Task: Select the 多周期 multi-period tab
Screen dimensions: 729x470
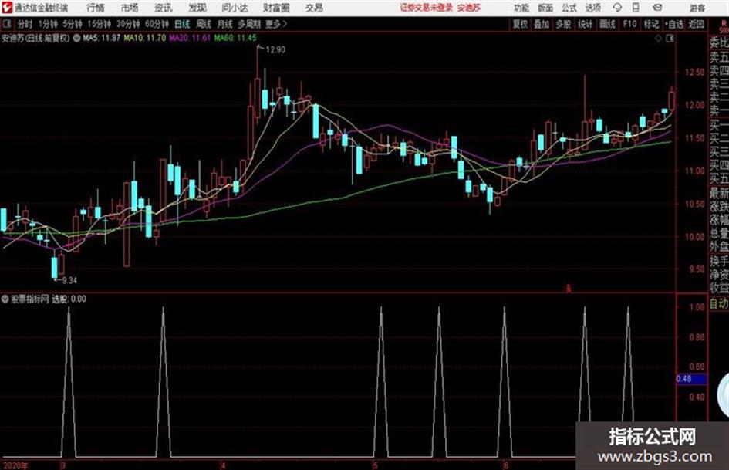Action: 249,24
